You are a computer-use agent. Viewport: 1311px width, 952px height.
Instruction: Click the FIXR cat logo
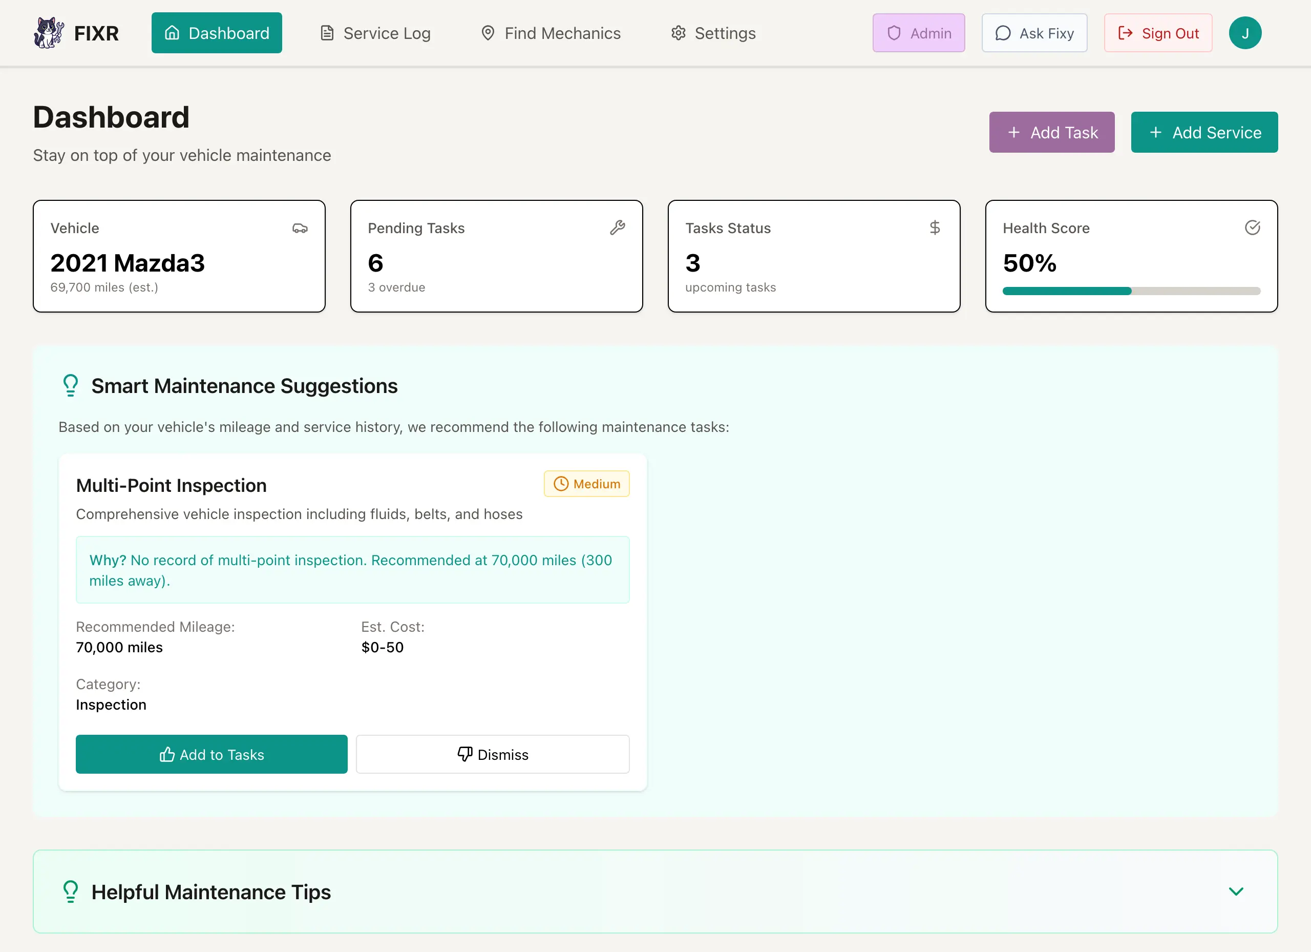pos(49,33)
